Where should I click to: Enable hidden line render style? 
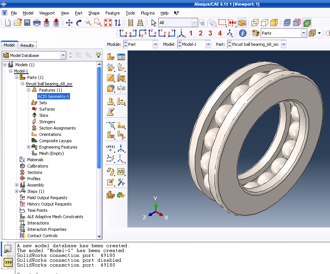tap(264, 23)
